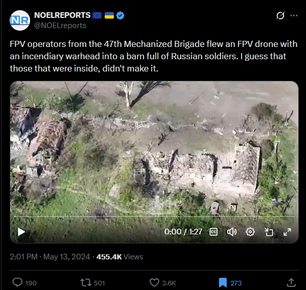View the 455.4K Views analytics

(x=120, y=257)
